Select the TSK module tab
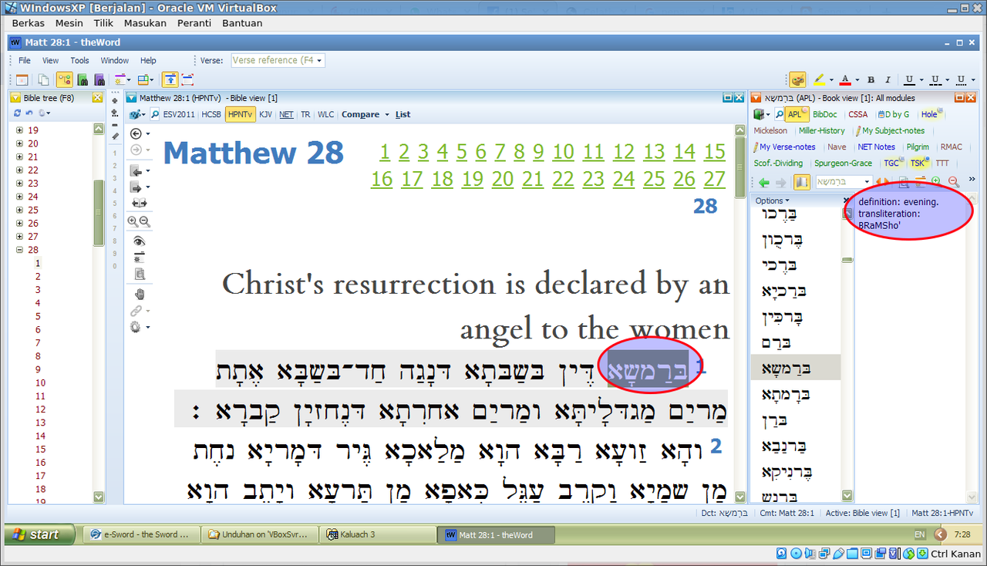Image resolution: width=987 pixels, height=566 pixels. tap(918, 163)
